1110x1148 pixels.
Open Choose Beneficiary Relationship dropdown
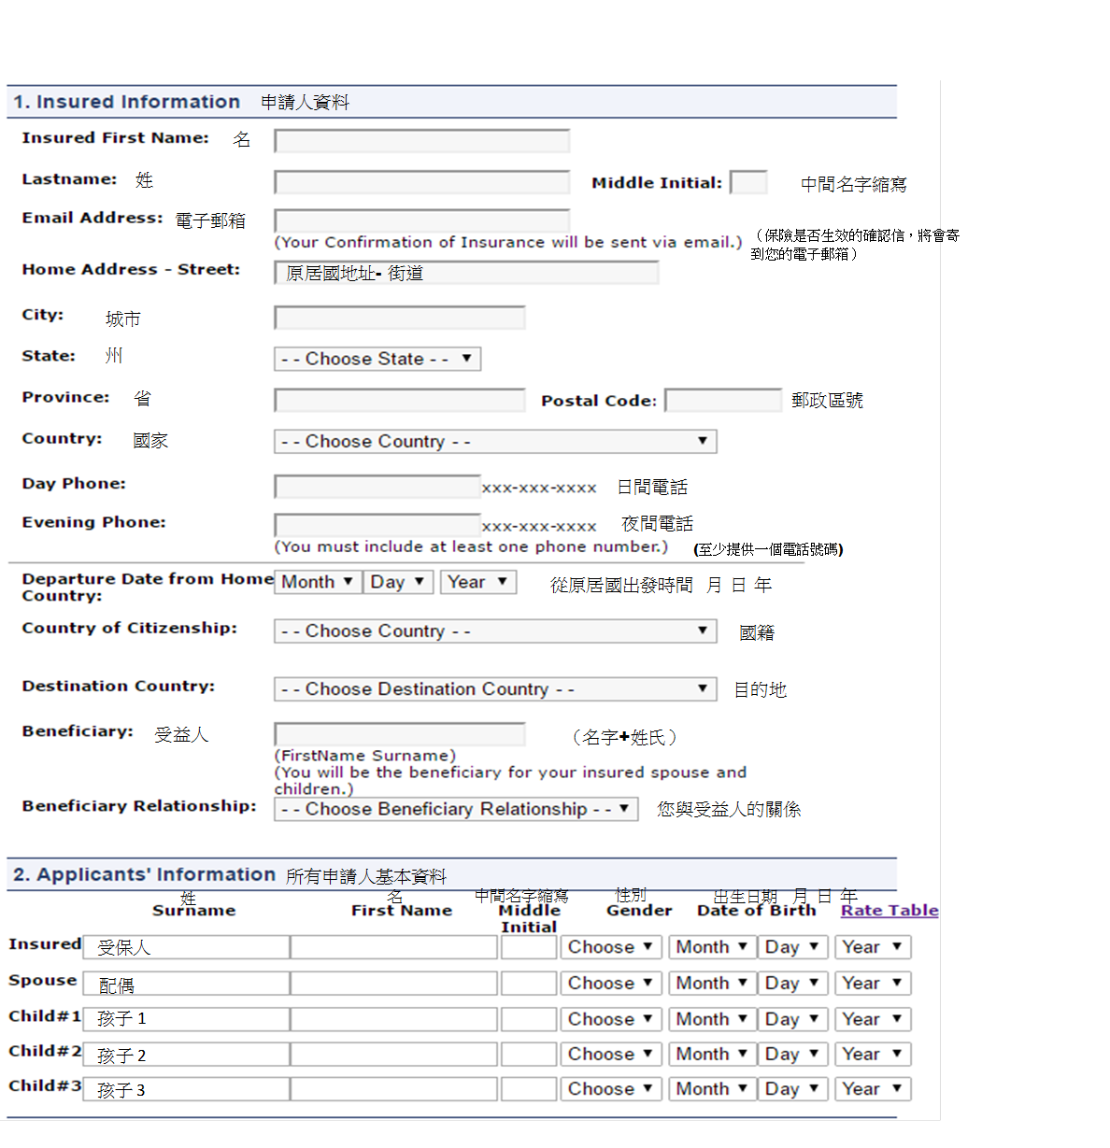(x=456, y=809)
